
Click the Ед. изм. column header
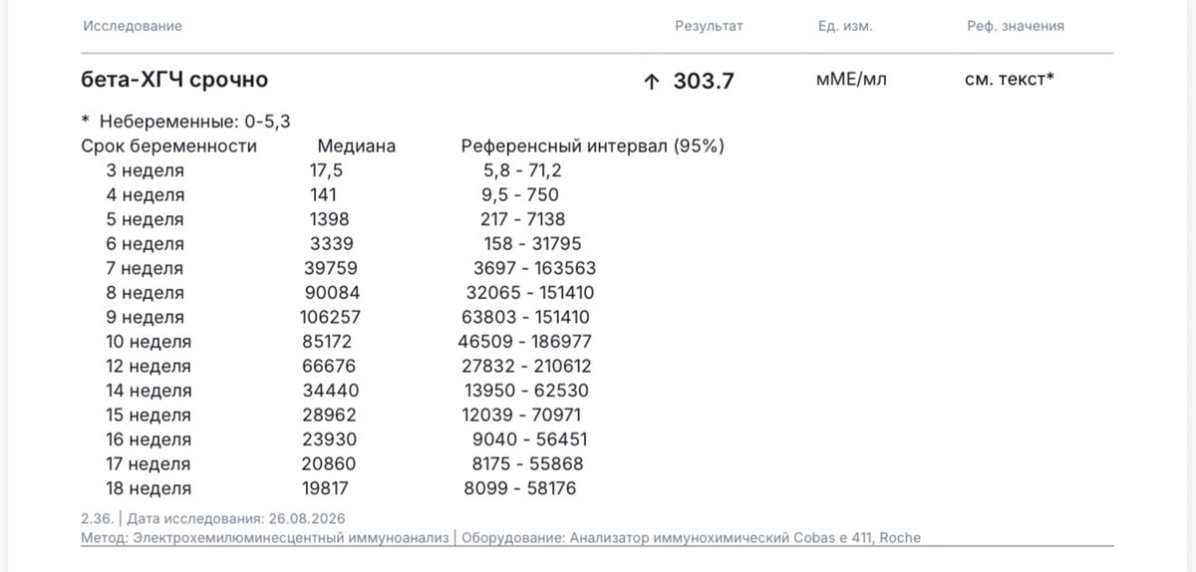844,26
